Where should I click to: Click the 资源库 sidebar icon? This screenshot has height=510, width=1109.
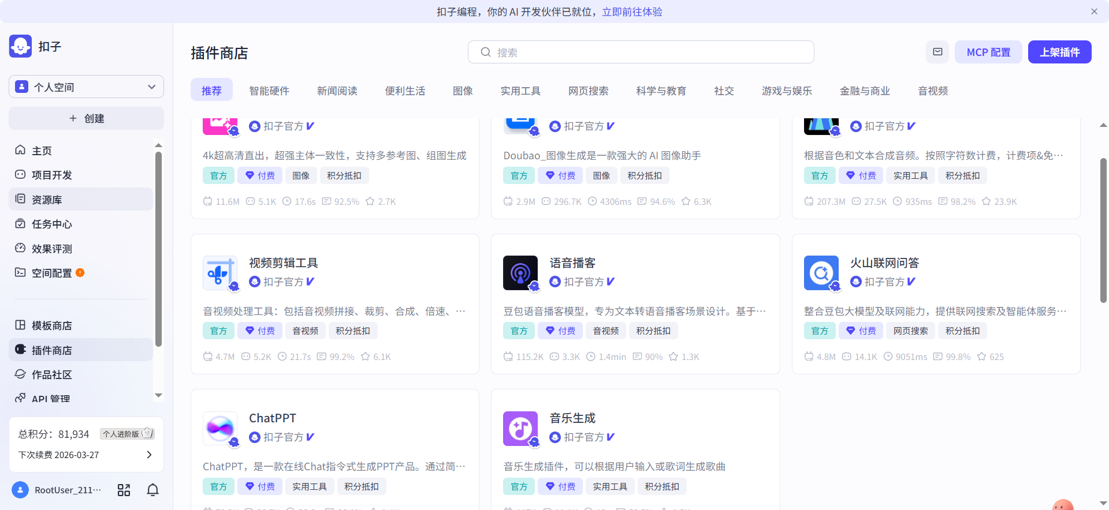point(20,199)
